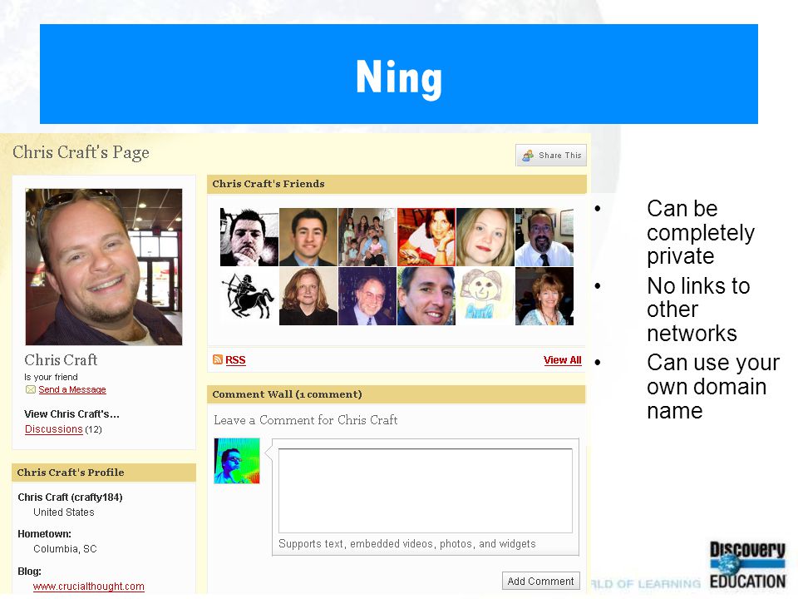Click the Add Comment button
Image resolution: width=798 pixels, height=599 pixels.
coord(540,581)
